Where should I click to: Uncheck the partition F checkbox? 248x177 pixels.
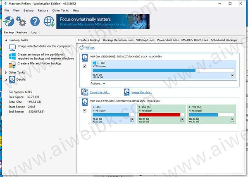[182, 120]
